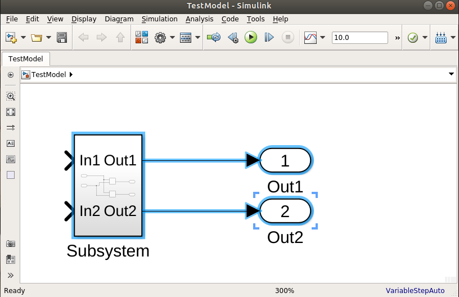
Task: Open the Simulation menu
Action: tap(160, 19)
